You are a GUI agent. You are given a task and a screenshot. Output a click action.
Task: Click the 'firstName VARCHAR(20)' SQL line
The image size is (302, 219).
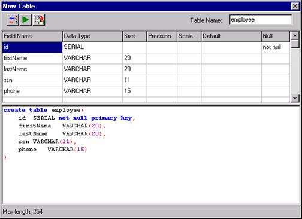click(62, 126)
